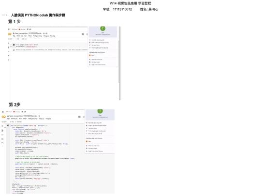Open Maps bookmark in step 2 screenshot
The width and height of the screenshot is (261, 196).
[x=24, y=112]
